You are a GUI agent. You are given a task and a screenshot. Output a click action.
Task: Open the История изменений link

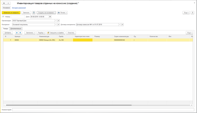click(19, 8)
